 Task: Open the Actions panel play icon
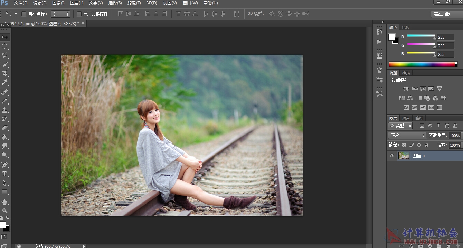tap(379, 42)
